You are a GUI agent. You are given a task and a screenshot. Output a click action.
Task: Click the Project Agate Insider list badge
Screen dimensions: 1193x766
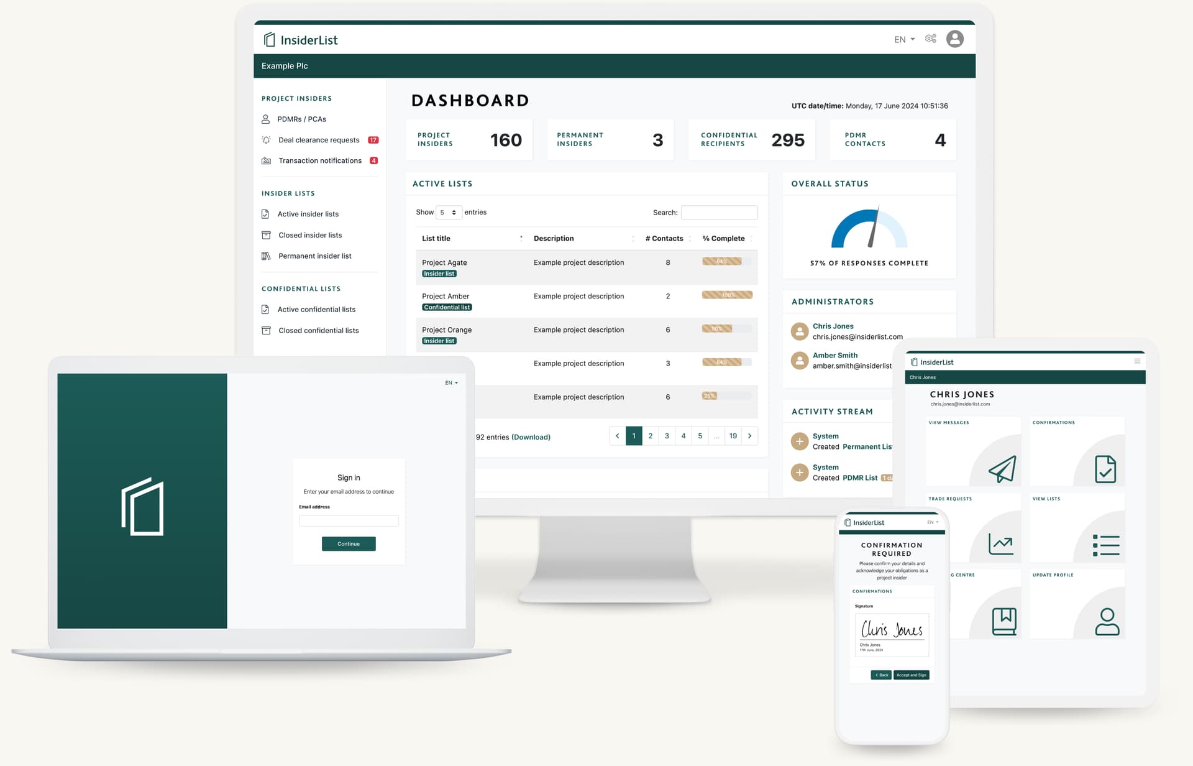[x=439, y=272]
